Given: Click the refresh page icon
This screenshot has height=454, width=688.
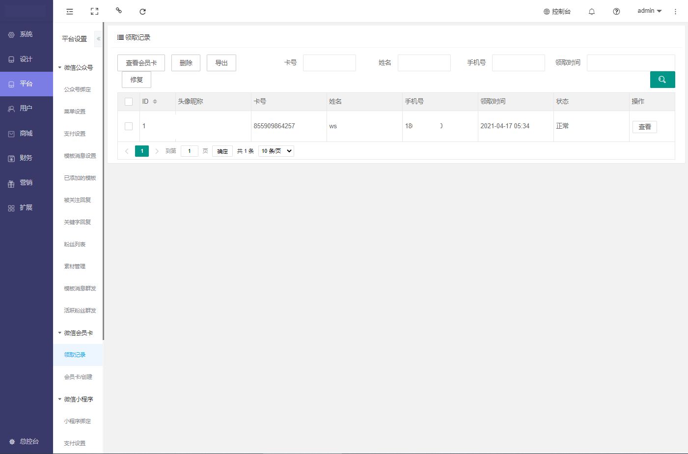Looking at the screenshot, I should coord(142,11).
